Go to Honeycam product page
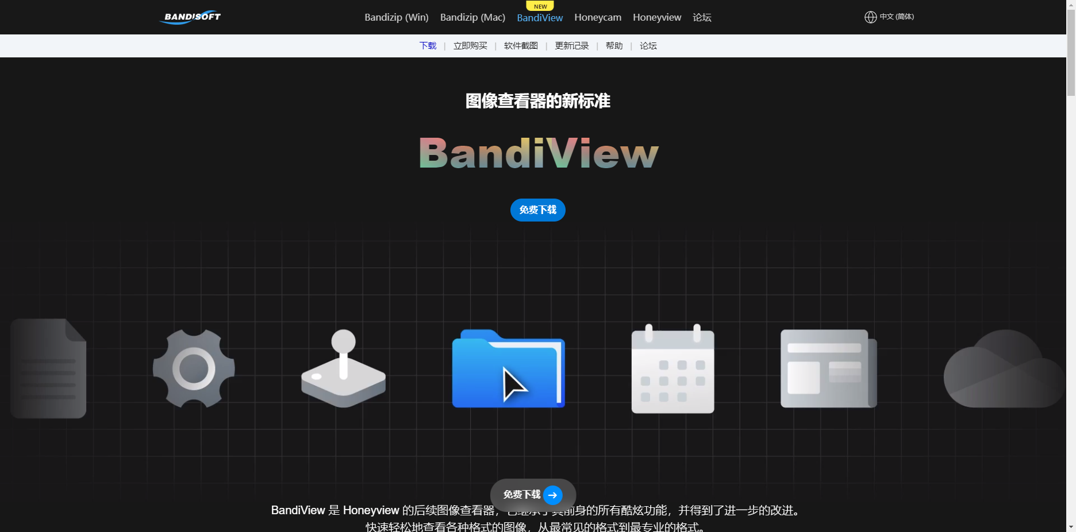The width and height of the screenshot is (1076, 532). coord(598,17)
